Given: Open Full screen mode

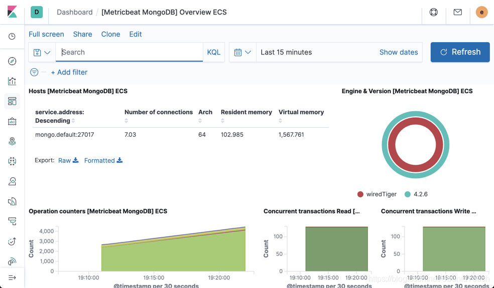Looking at the screenshot, I should 46,34.
